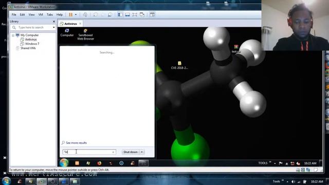Select the CVE-2018 file on guest desktop
This screenshot has height=185, width=329.
tap(179, 65)
